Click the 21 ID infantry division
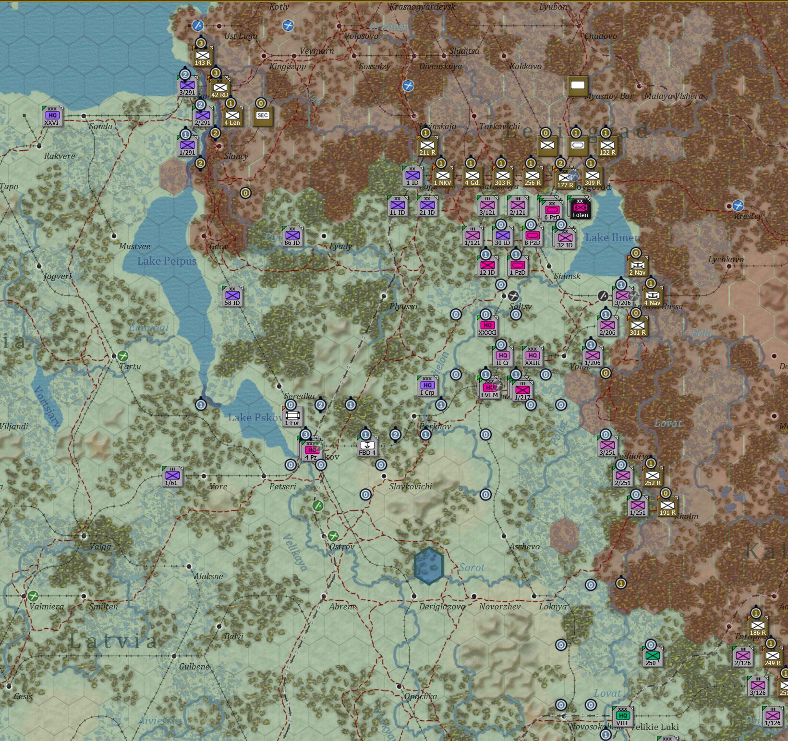The width and height of the screenshot is (788, 741). 427,206
